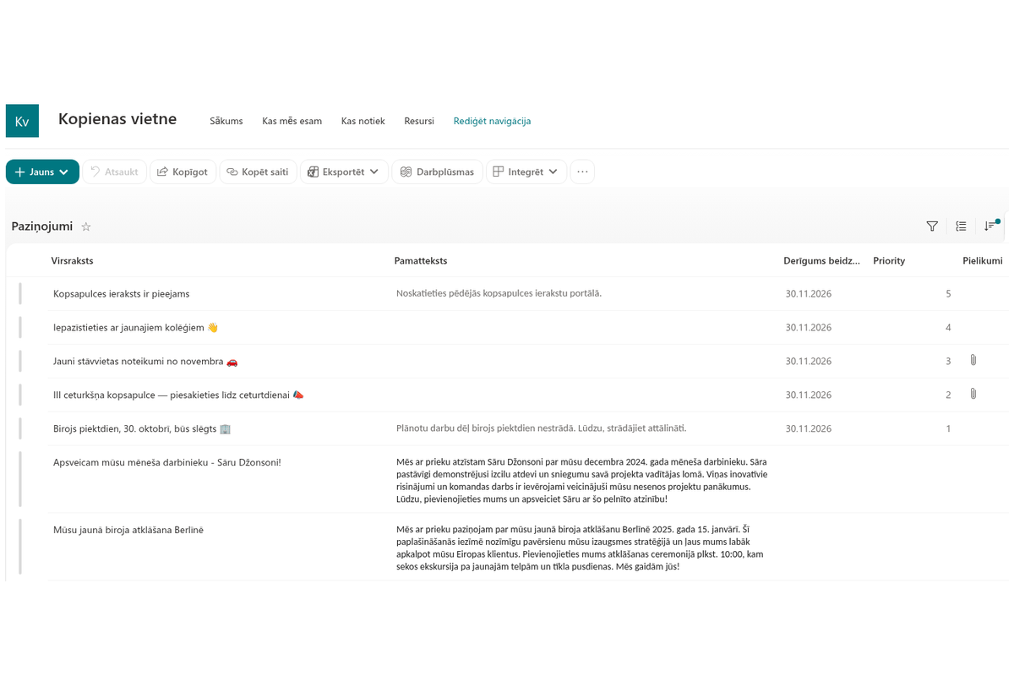Click body text Noskatieties pēdējās kopsapulces ierakstu
Viewport: 1014px width, 676px height.
(x=499, y=293)
